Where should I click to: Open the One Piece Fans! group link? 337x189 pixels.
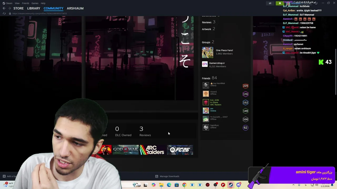coord(224,50)
